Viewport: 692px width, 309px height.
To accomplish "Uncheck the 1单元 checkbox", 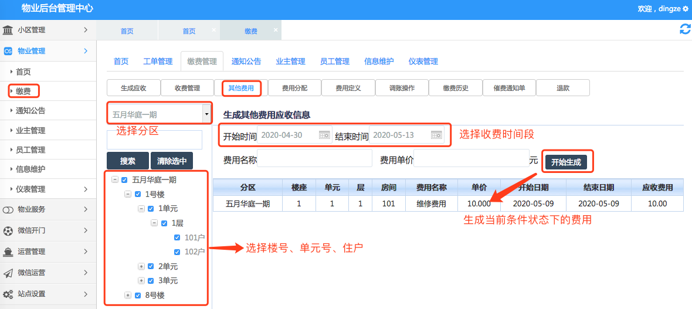I will click(151, 208).
